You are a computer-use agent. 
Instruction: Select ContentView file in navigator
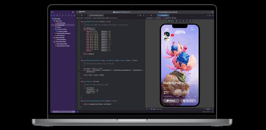coord(63,25)
